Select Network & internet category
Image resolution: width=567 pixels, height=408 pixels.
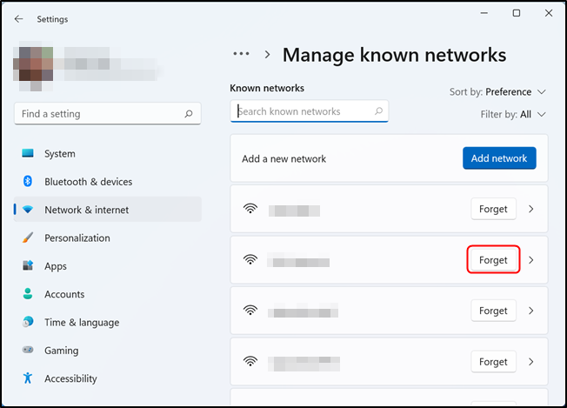(107, 210)
